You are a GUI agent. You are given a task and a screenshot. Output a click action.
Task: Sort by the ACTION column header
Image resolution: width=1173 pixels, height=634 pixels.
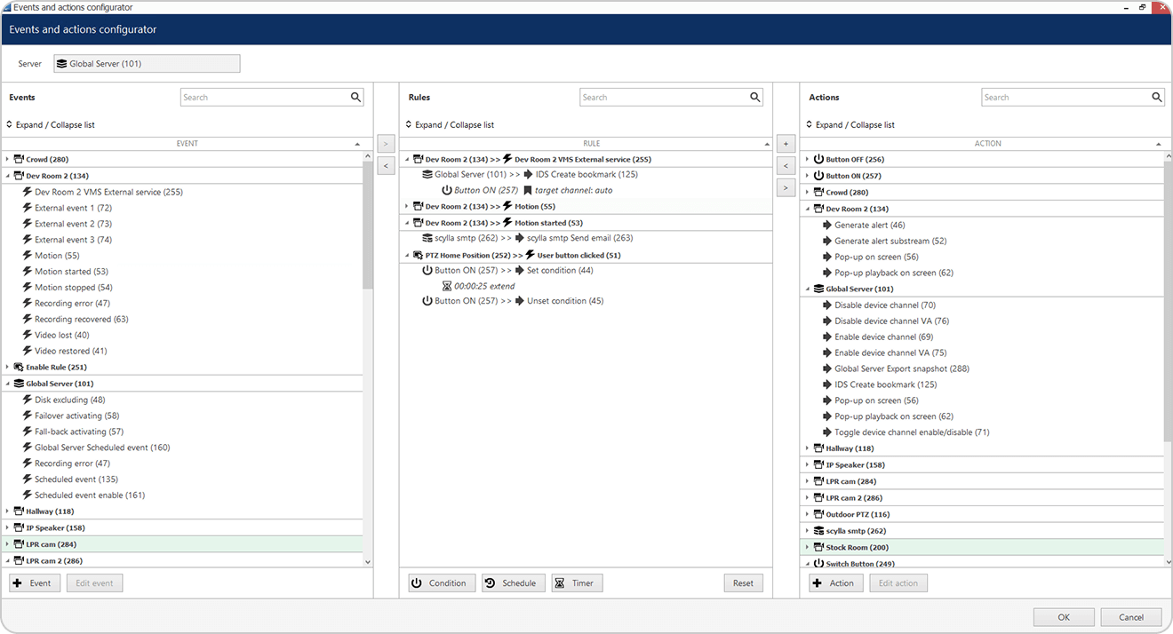(987, 143)
